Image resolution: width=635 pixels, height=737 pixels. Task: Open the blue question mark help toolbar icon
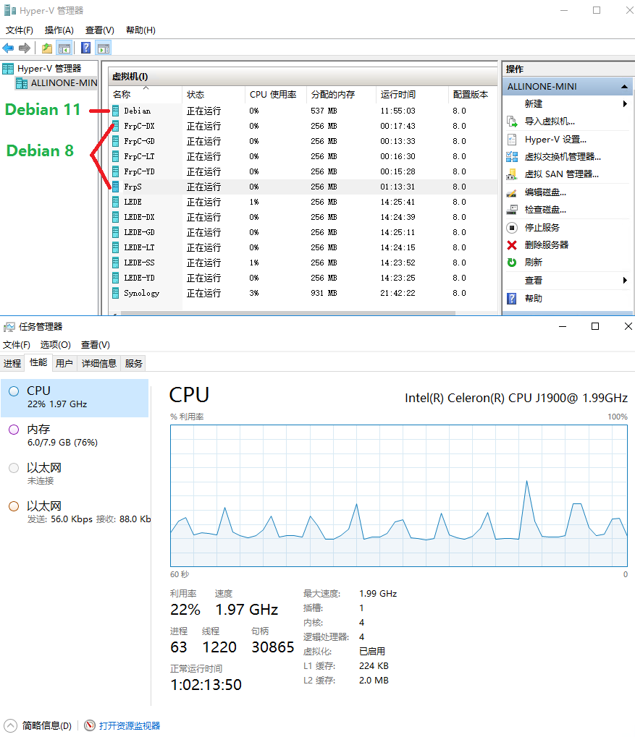pyautogui.click(x=85, y=48)
